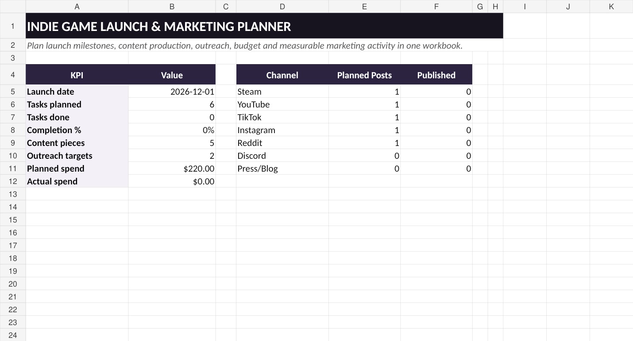Click the subtitle starting "Plan launch milestones"
Screen dimensions: 633x341
pos(245,45)
